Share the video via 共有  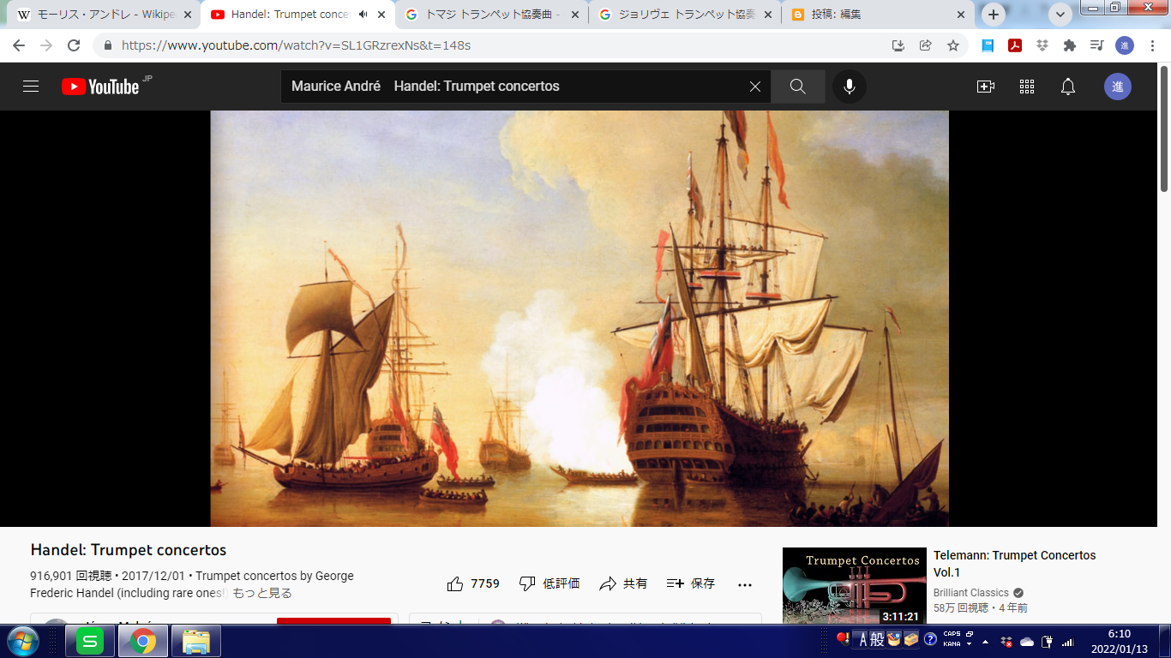tap(623, 583)
